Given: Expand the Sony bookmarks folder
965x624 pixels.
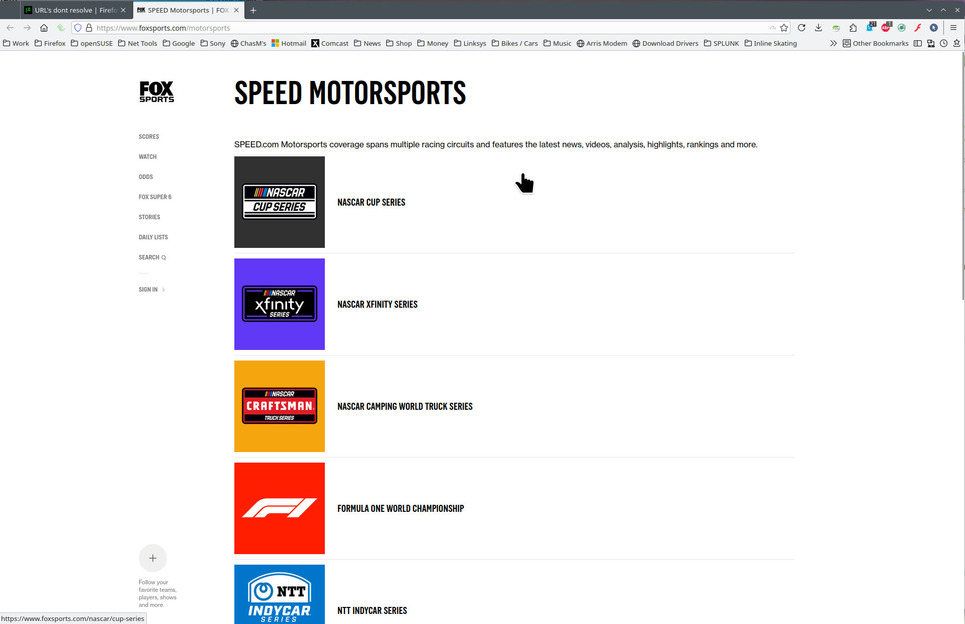Looking at the screenshot, I should 213,44.
